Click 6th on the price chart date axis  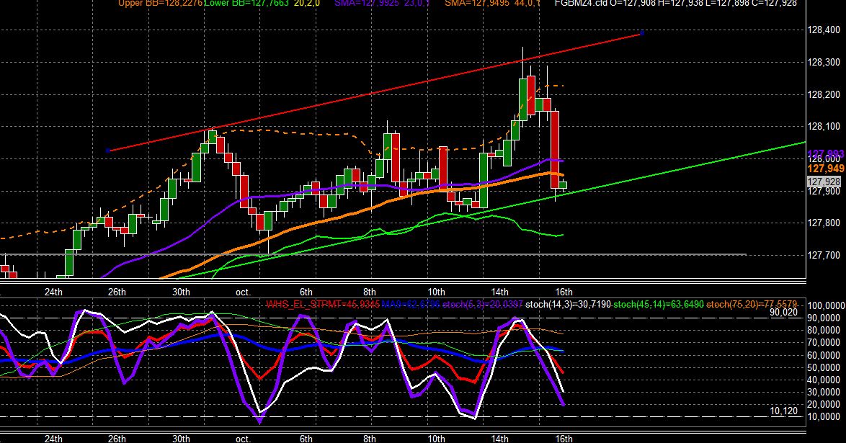[x=306, y=292]
